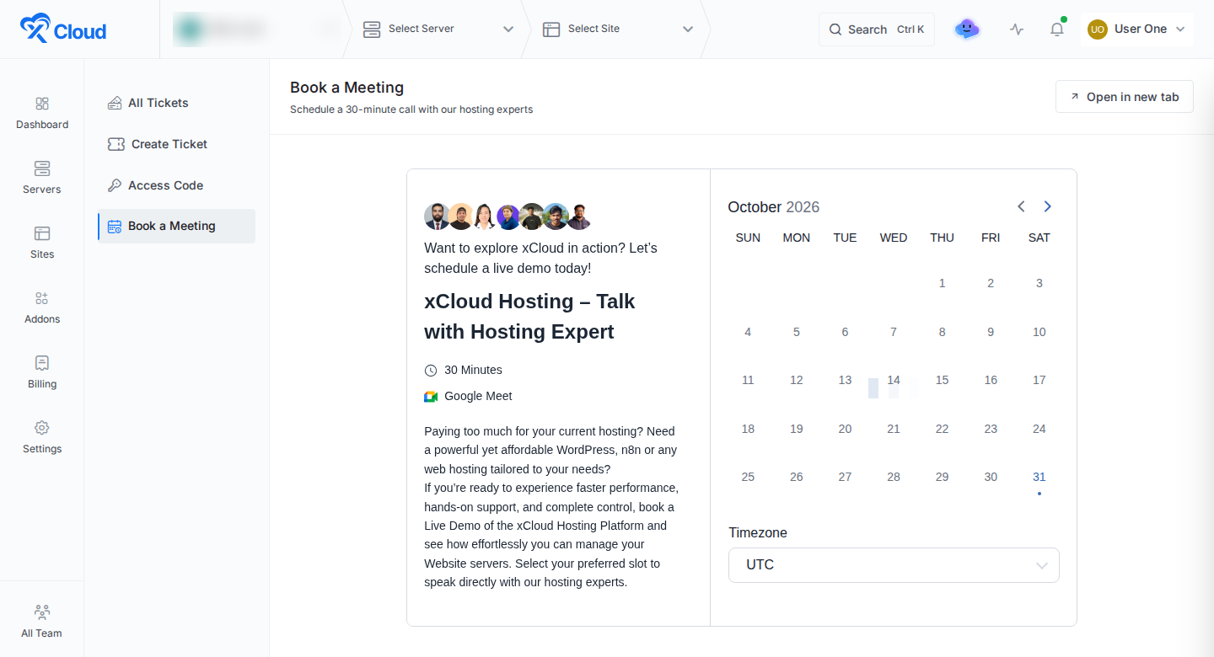The image size is (1214, 657).
Task: Select October 22 on the calendar
Action: (x=942, y=429)
